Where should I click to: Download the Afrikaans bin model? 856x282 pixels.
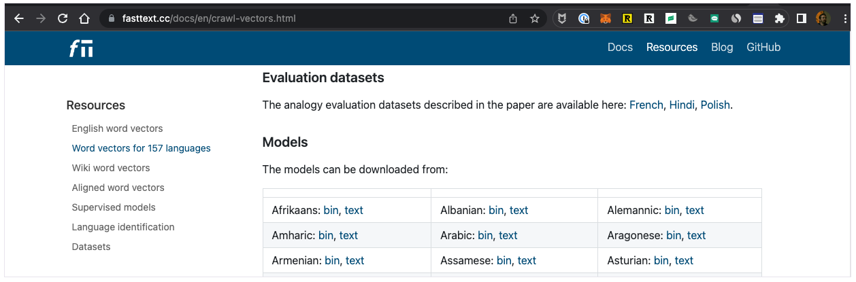tap(331, 211)
